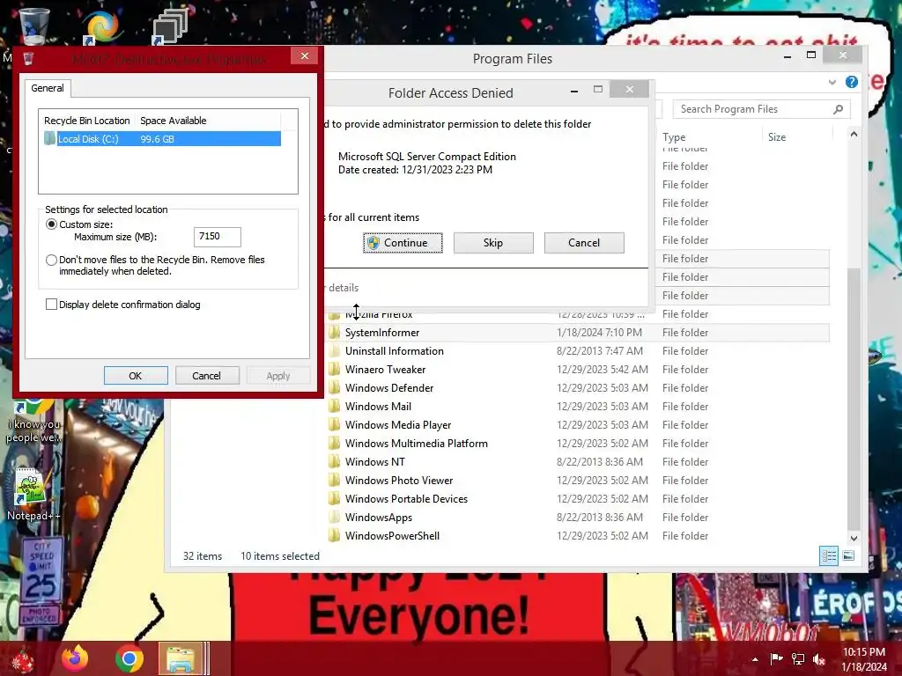Click the muted volume tray icon
Image resolution: width=902 pixels, height=676 pixels.
tap(818, 659)
